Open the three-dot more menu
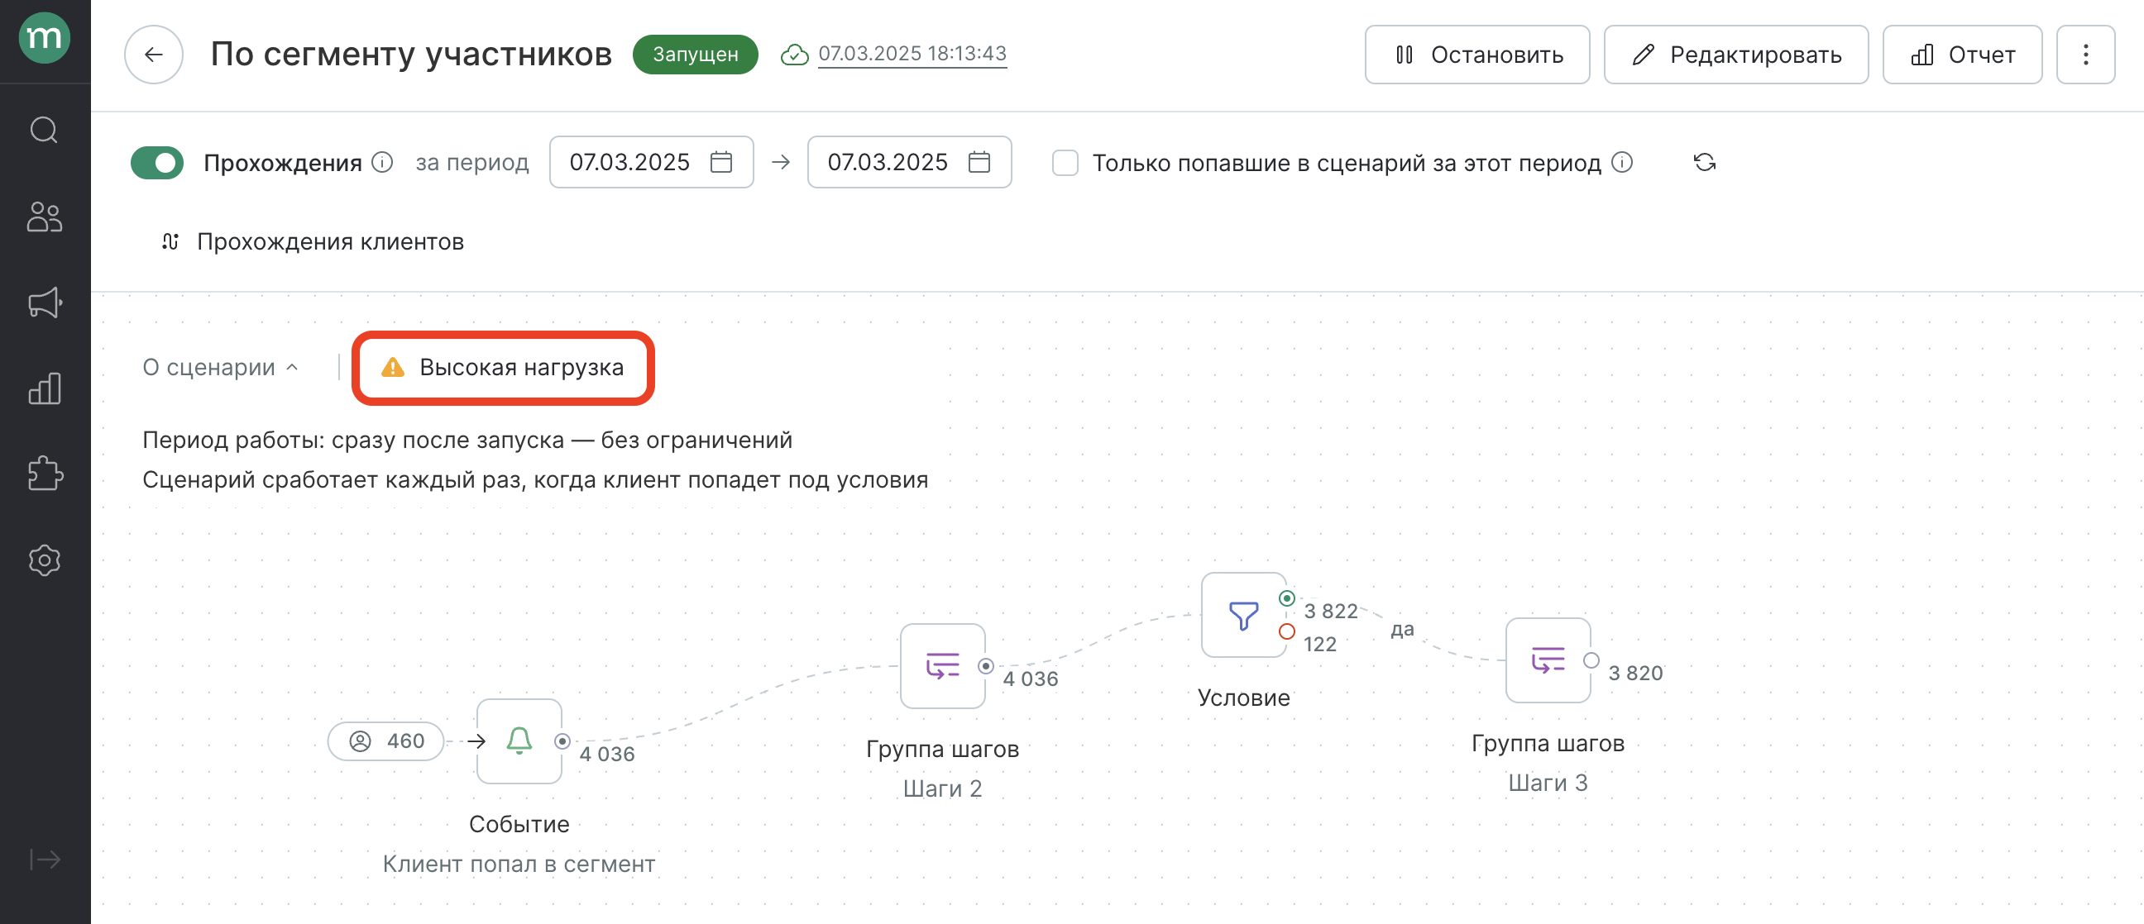 pyautogui.click(x=2086, y=55)
